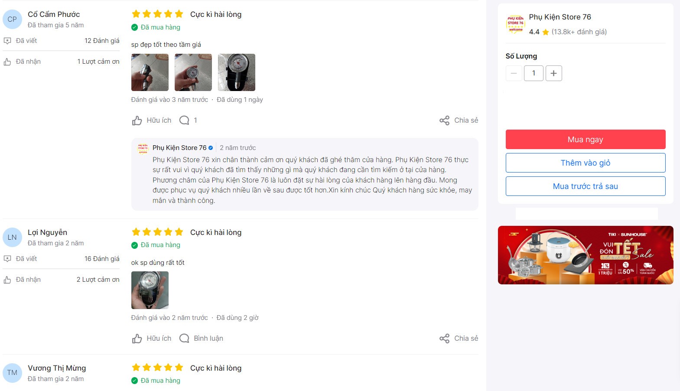Click the quantity input field
680x391 pixels.
[x=534, y=73]
